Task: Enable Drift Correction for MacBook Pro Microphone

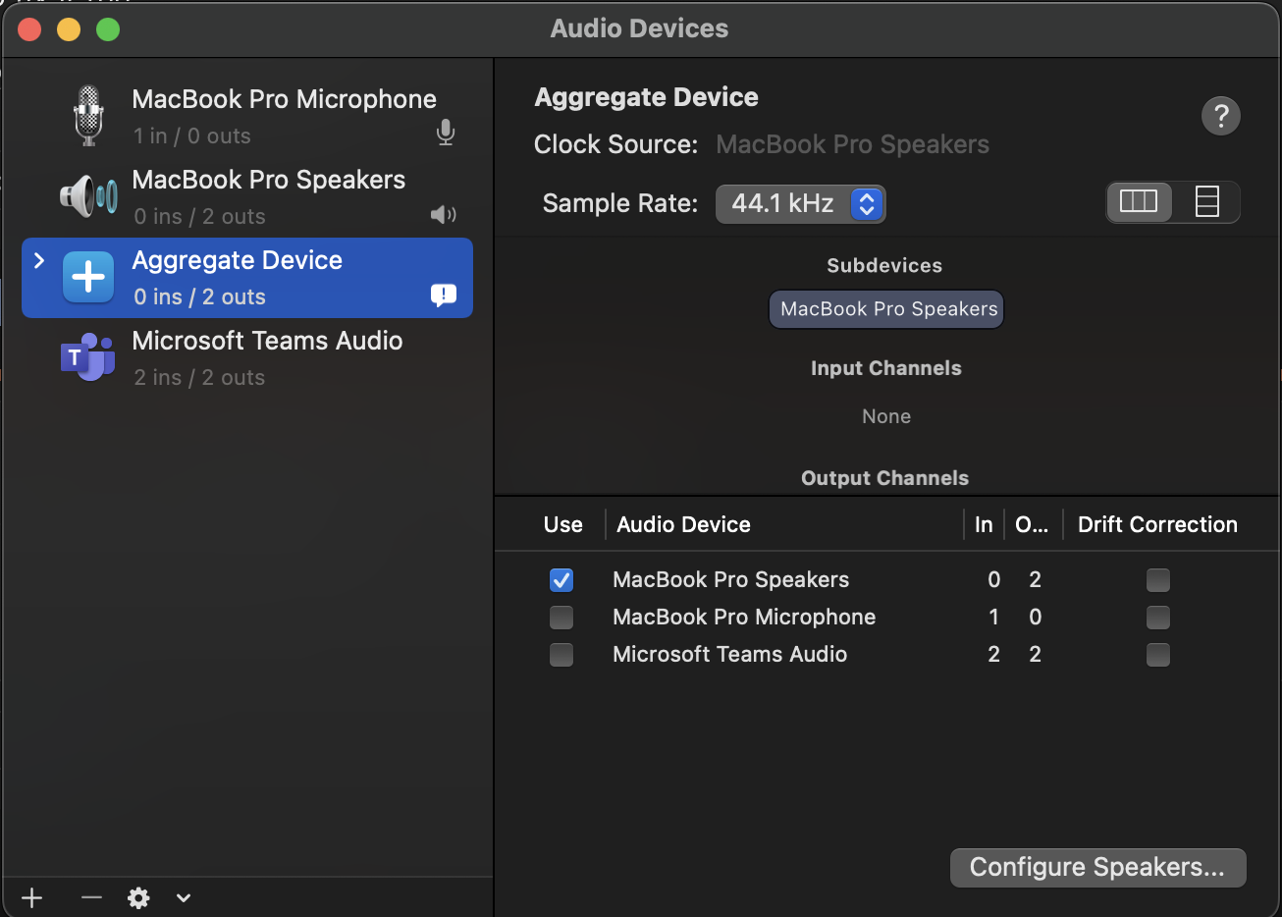Action: [1158, 618]
